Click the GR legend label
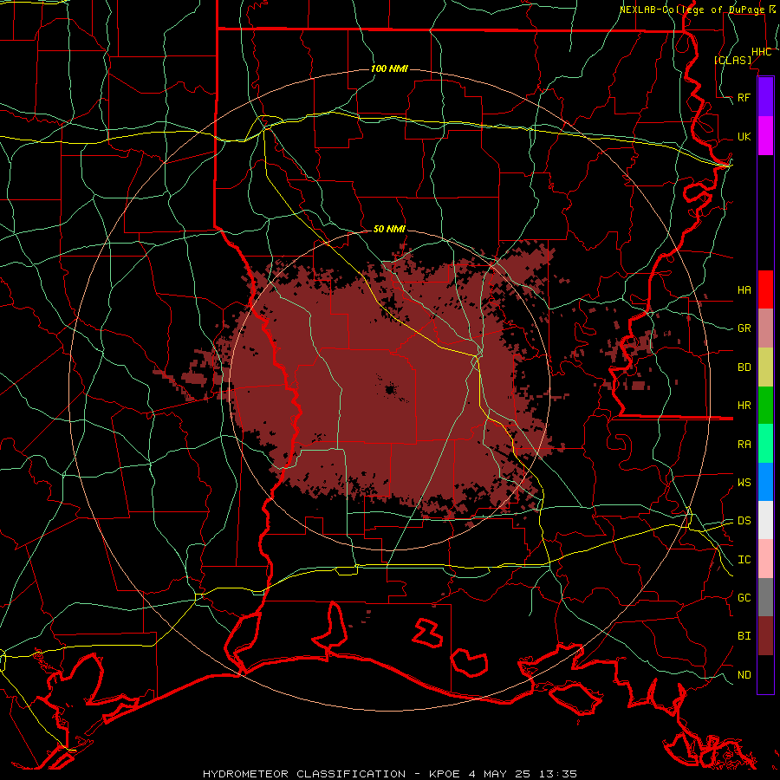 (x=744, y=328)
